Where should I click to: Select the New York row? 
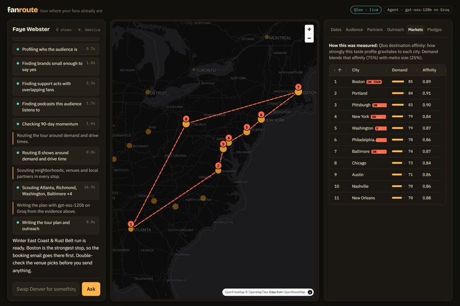388,117
